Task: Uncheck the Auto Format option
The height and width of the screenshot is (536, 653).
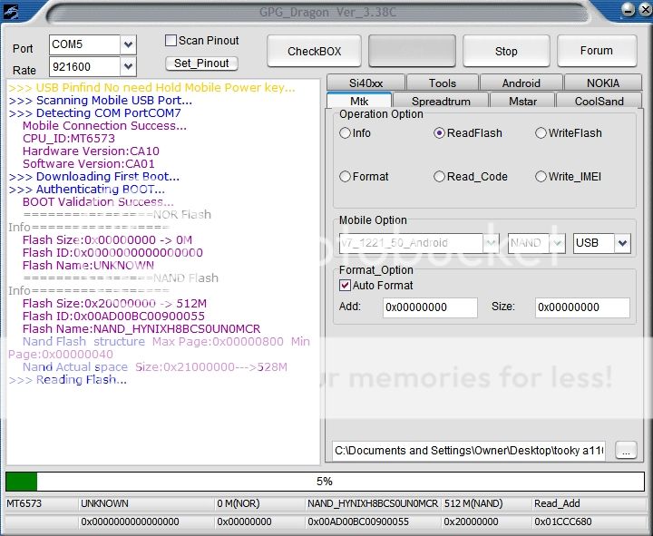Action: click(x=346, y=285)
